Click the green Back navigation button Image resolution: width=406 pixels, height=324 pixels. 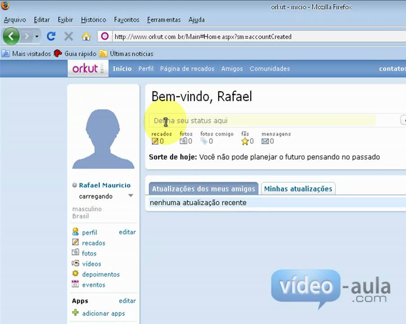11,36
